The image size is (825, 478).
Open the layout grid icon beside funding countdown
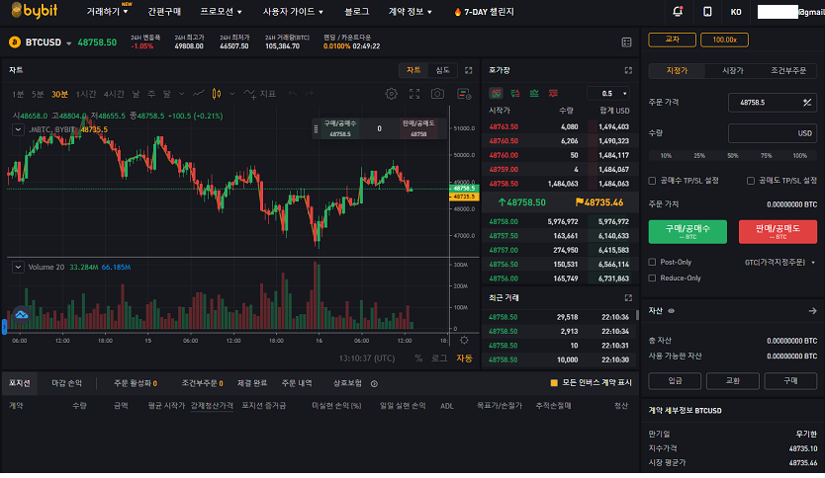tap(626, 42)
